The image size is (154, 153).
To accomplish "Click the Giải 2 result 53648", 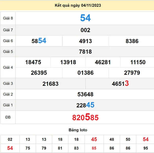I will click(x=85, y=94).
